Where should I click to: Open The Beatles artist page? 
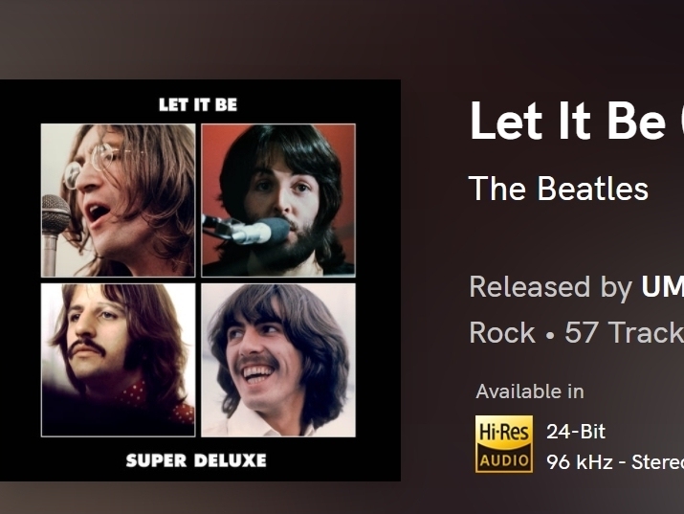click(x=559, y=189)
